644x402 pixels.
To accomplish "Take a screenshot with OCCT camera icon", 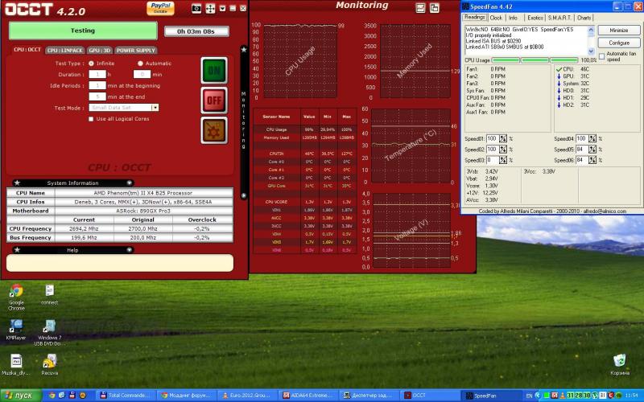I will point(196,8).
